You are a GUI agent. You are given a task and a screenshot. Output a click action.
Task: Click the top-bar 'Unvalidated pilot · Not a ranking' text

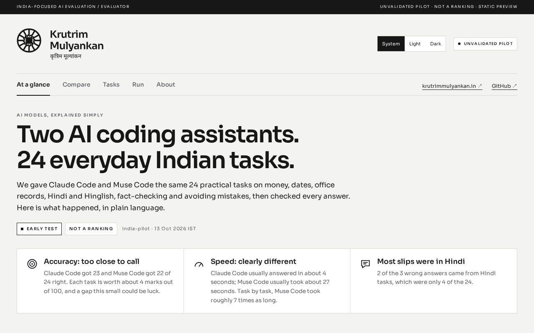click(x=448, y=7)
